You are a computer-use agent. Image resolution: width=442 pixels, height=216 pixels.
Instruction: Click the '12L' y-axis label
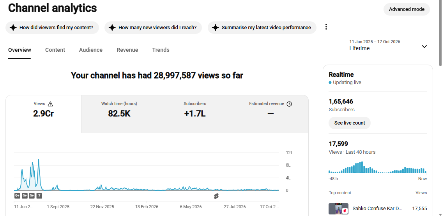290,153
